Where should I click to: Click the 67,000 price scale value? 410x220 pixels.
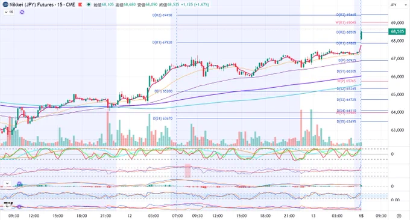397,59
